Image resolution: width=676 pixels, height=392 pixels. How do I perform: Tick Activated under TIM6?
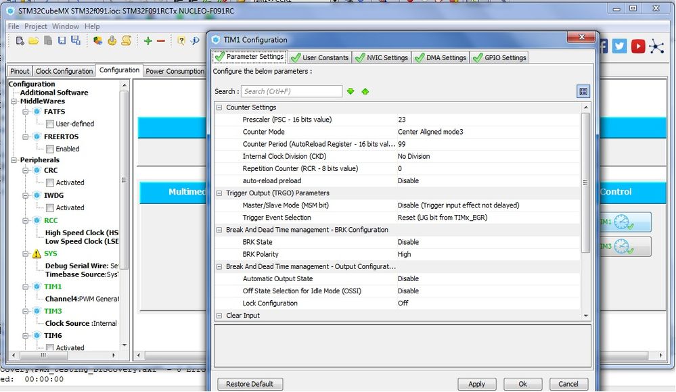coord(50,347)
